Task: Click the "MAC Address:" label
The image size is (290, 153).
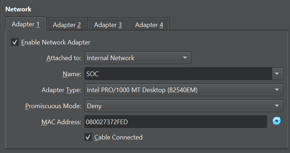Action: pos(61,122)
